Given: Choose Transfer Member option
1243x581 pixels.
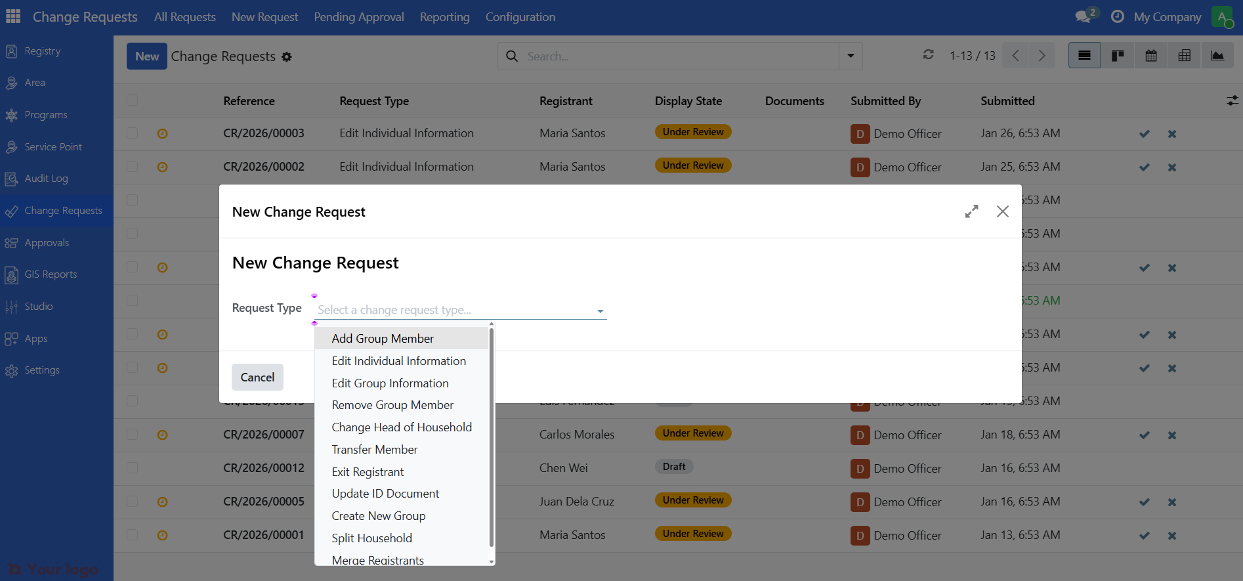Looking at the screenshot, I should pyautogui.click(x=402, y=450).
